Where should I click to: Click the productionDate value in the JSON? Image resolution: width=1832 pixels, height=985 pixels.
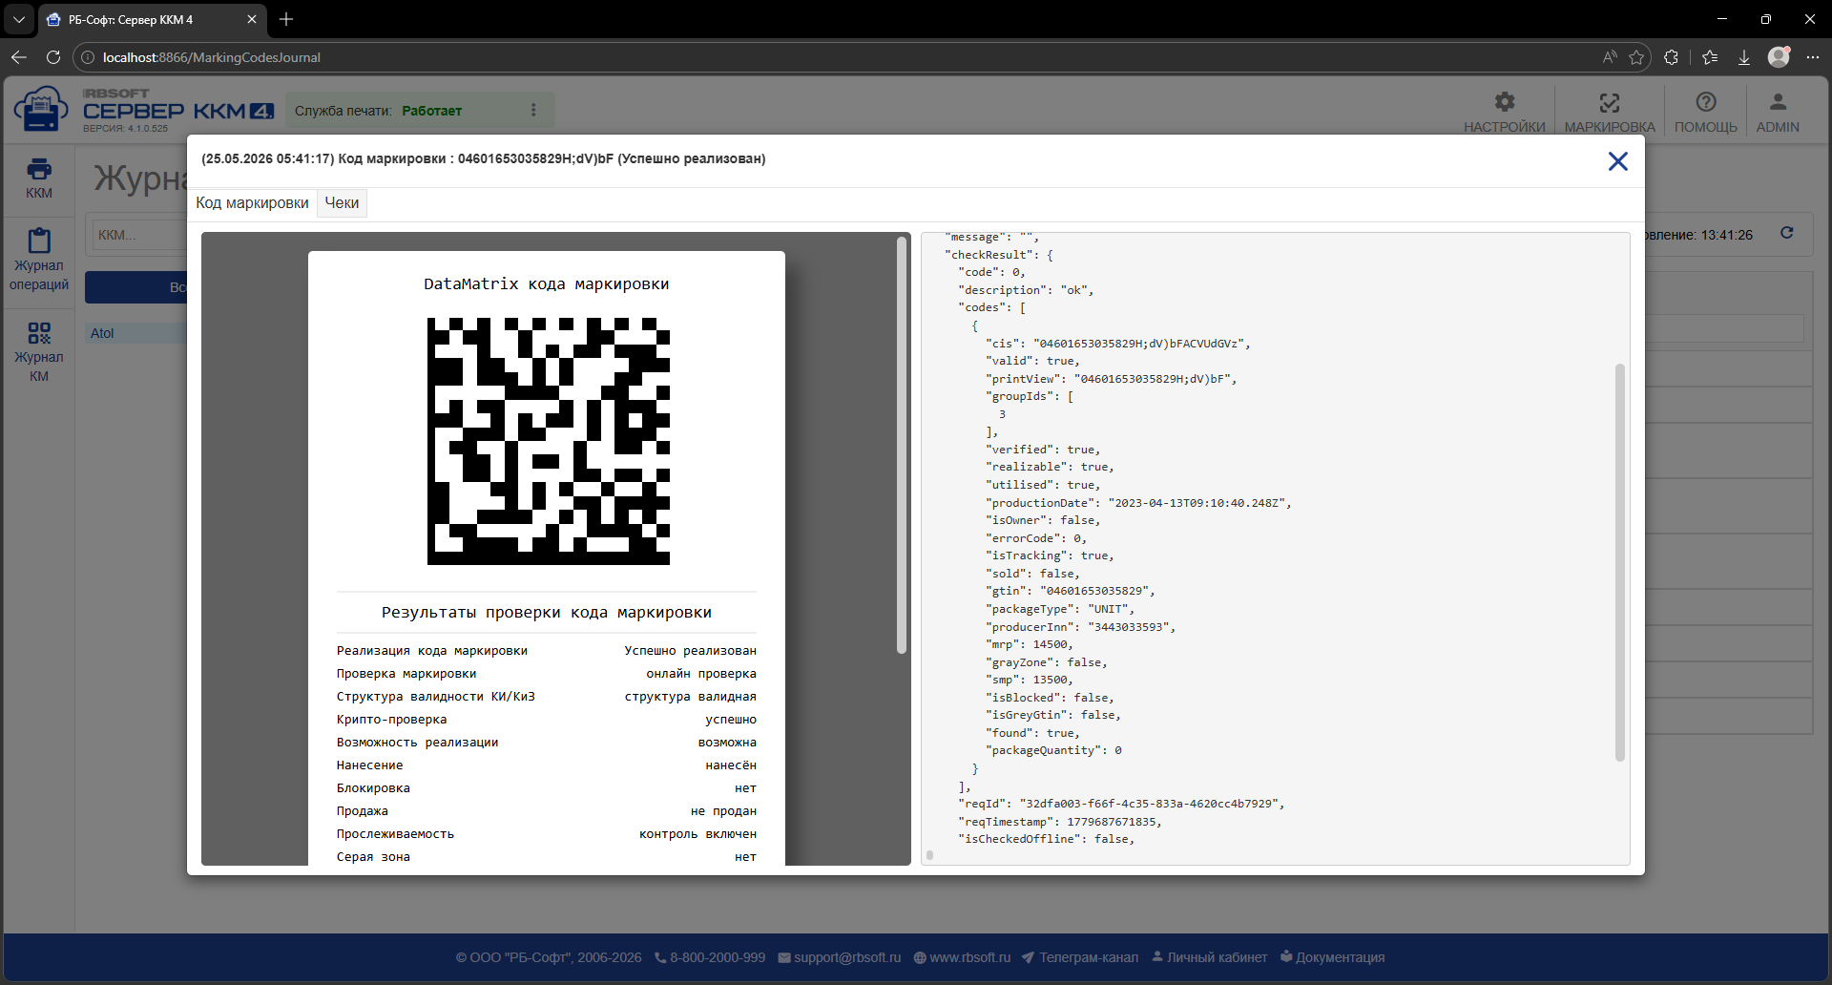[x=1197, y=503]
